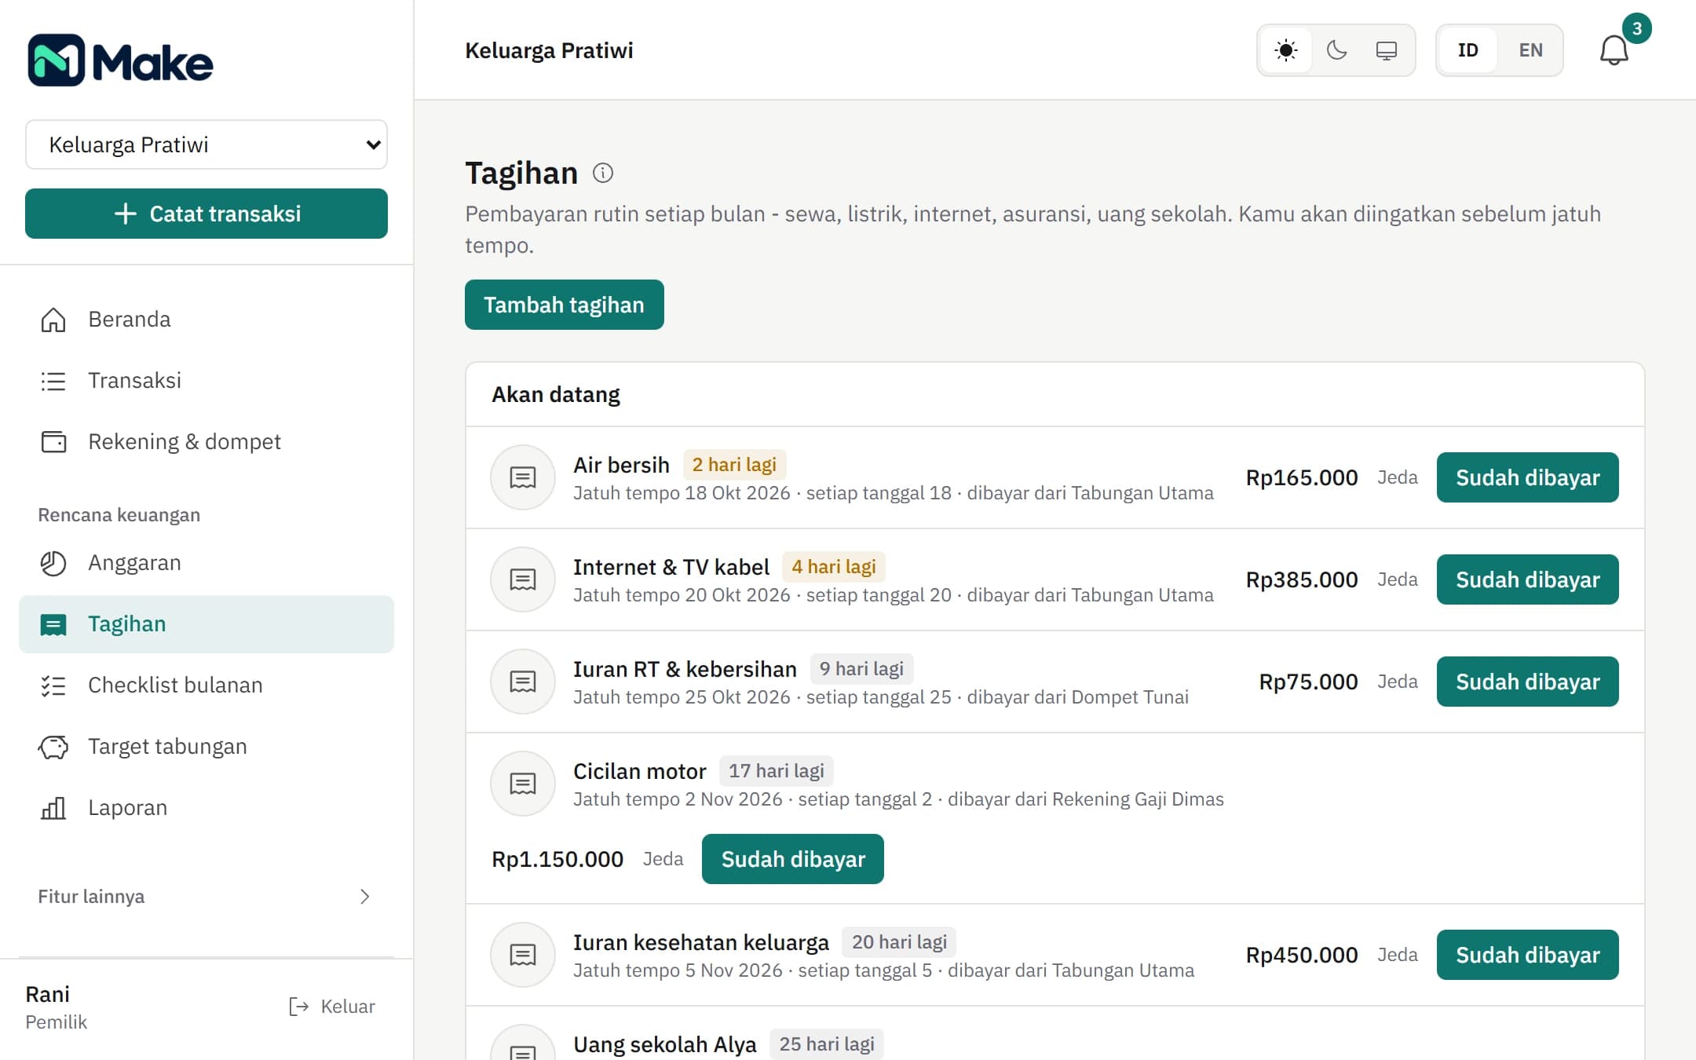Viewport: 1696px width, 1060px height.
Task: Set language to ID
Action: click(1468, 50)
